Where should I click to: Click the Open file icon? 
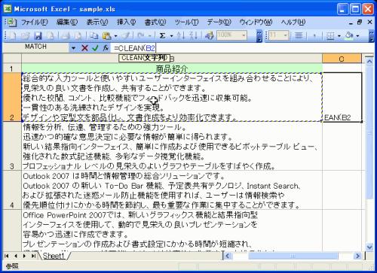tap(25, 36)
